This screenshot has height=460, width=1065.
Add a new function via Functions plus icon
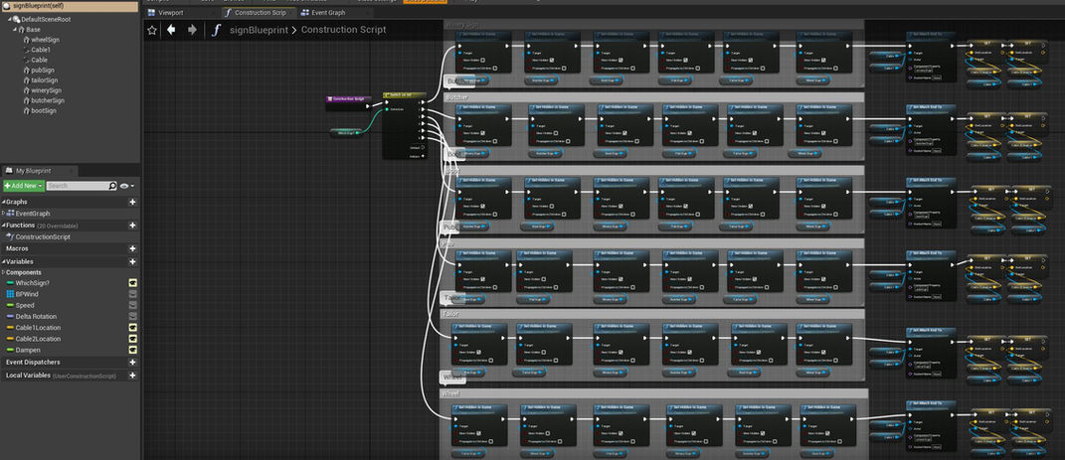132,226
